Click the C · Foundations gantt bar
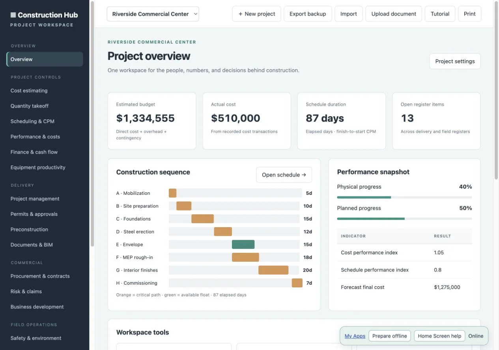The image size is (499, 350). pyautogui.click(x=202, y=219)
